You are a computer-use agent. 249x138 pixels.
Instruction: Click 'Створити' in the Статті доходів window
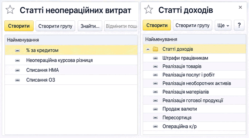[157, 25]
